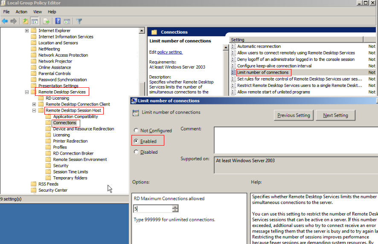Open the View menu

coord(38,12)
